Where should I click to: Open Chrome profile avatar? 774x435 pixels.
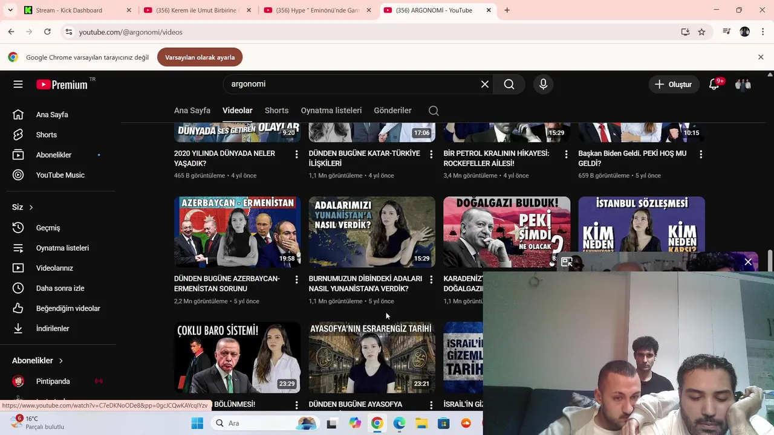point(745,32)
